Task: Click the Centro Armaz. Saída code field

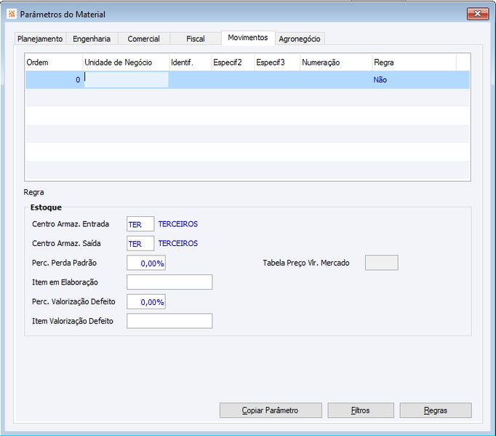Action: tap(140, 244)
